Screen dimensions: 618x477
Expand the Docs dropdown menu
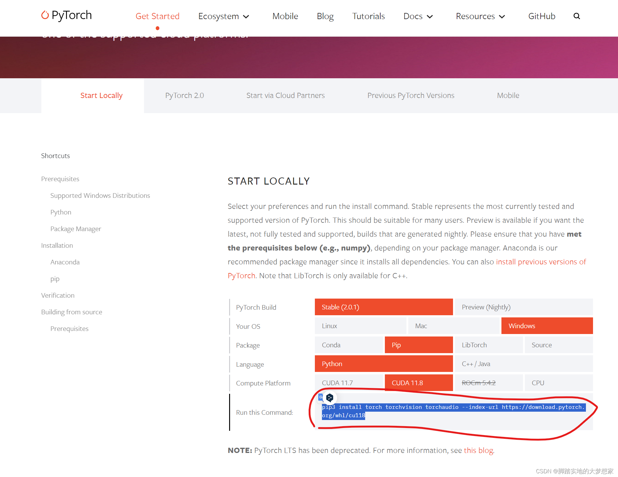(418, 16)
